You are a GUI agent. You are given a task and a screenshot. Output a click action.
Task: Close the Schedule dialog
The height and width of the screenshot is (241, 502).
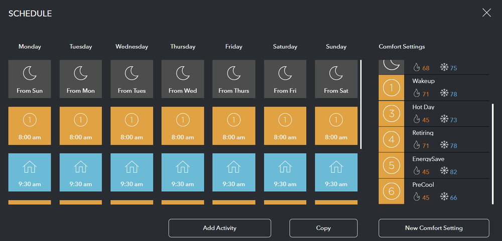tap(486, 13)
